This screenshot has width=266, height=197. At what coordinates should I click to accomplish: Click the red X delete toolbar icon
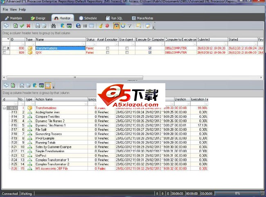pos(28,26)
